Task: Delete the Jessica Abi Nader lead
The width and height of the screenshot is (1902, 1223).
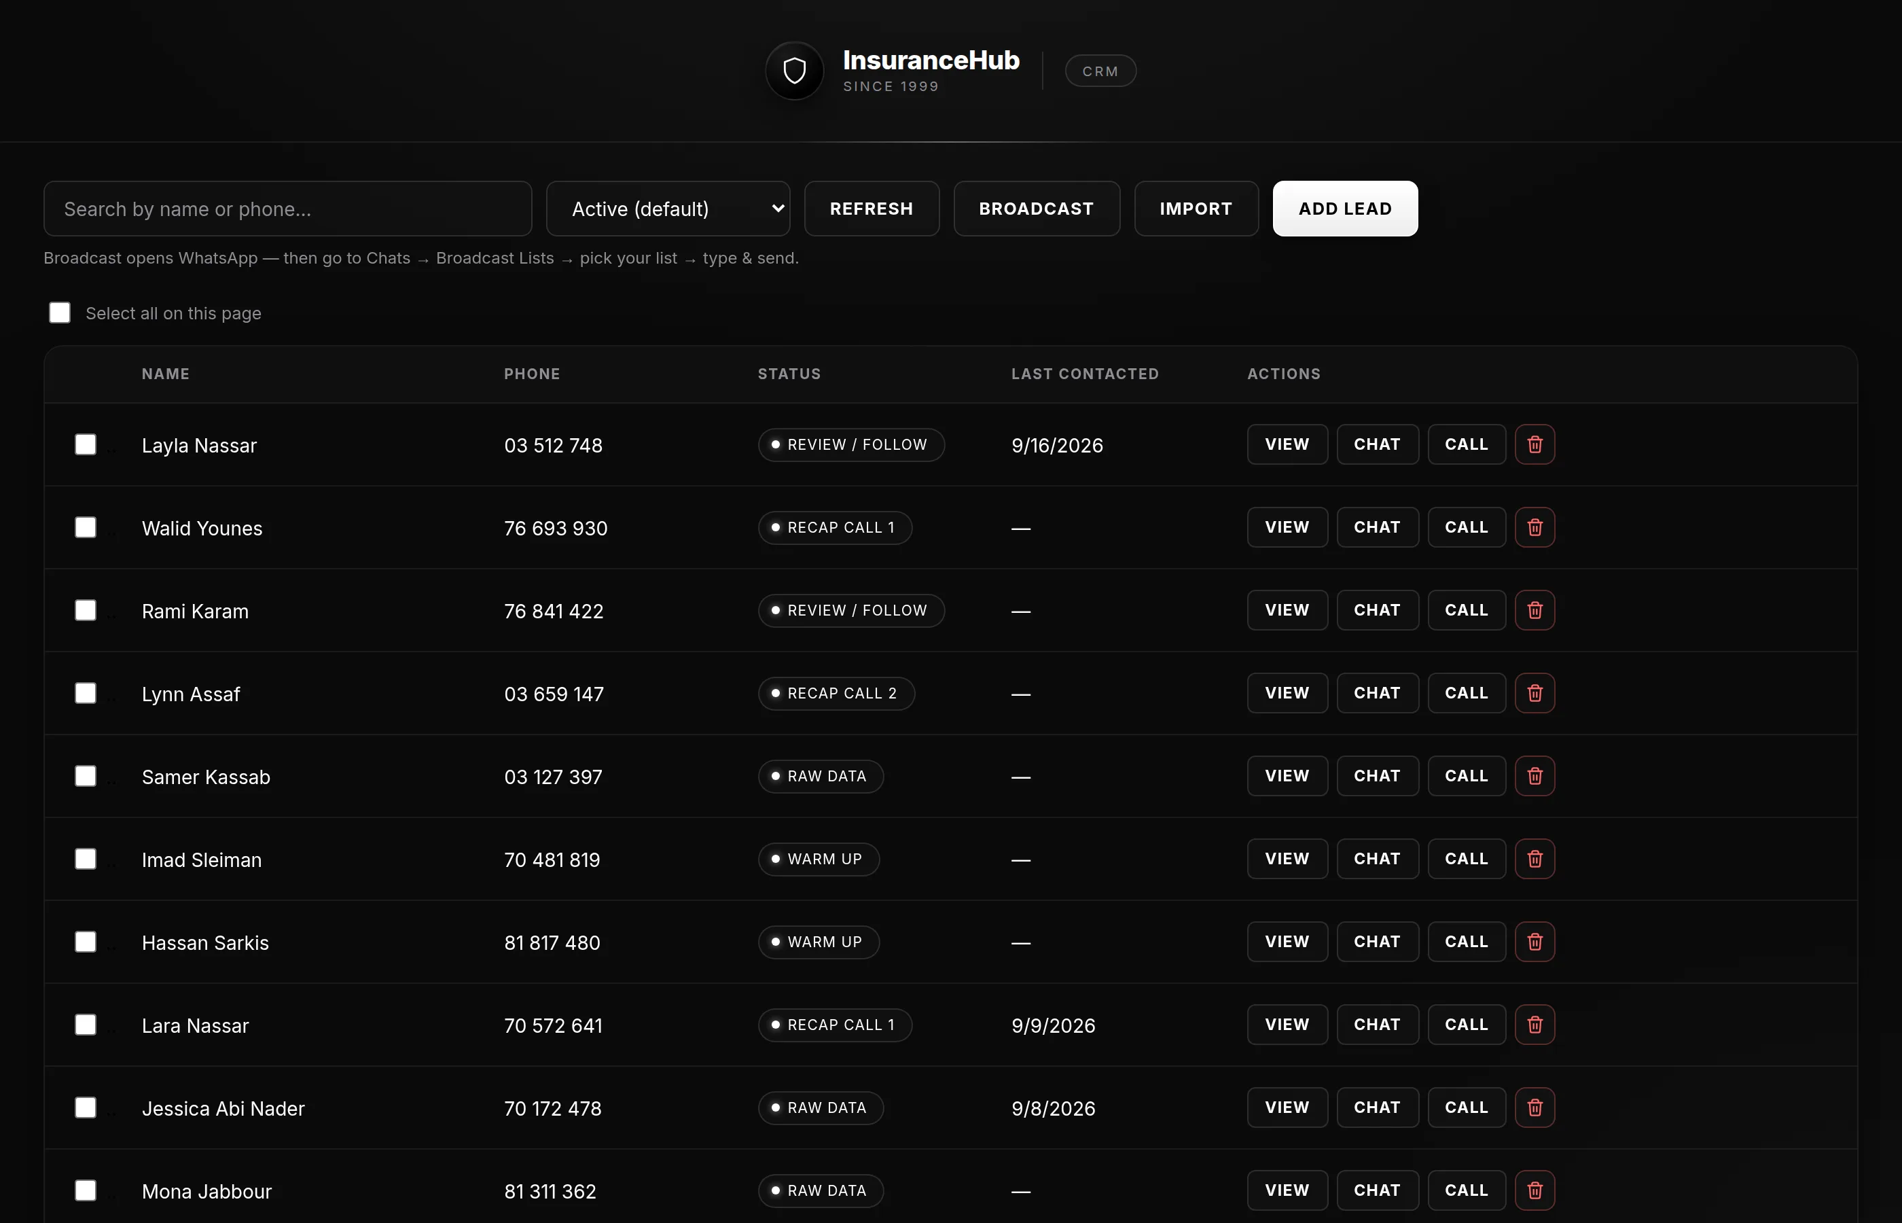Action: point(1535,1107)
